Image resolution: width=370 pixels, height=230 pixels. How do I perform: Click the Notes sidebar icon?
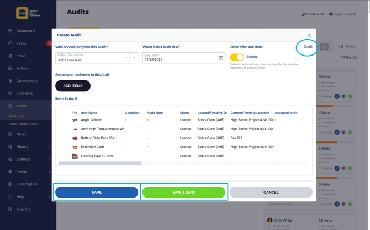click(x=10, y=134)
